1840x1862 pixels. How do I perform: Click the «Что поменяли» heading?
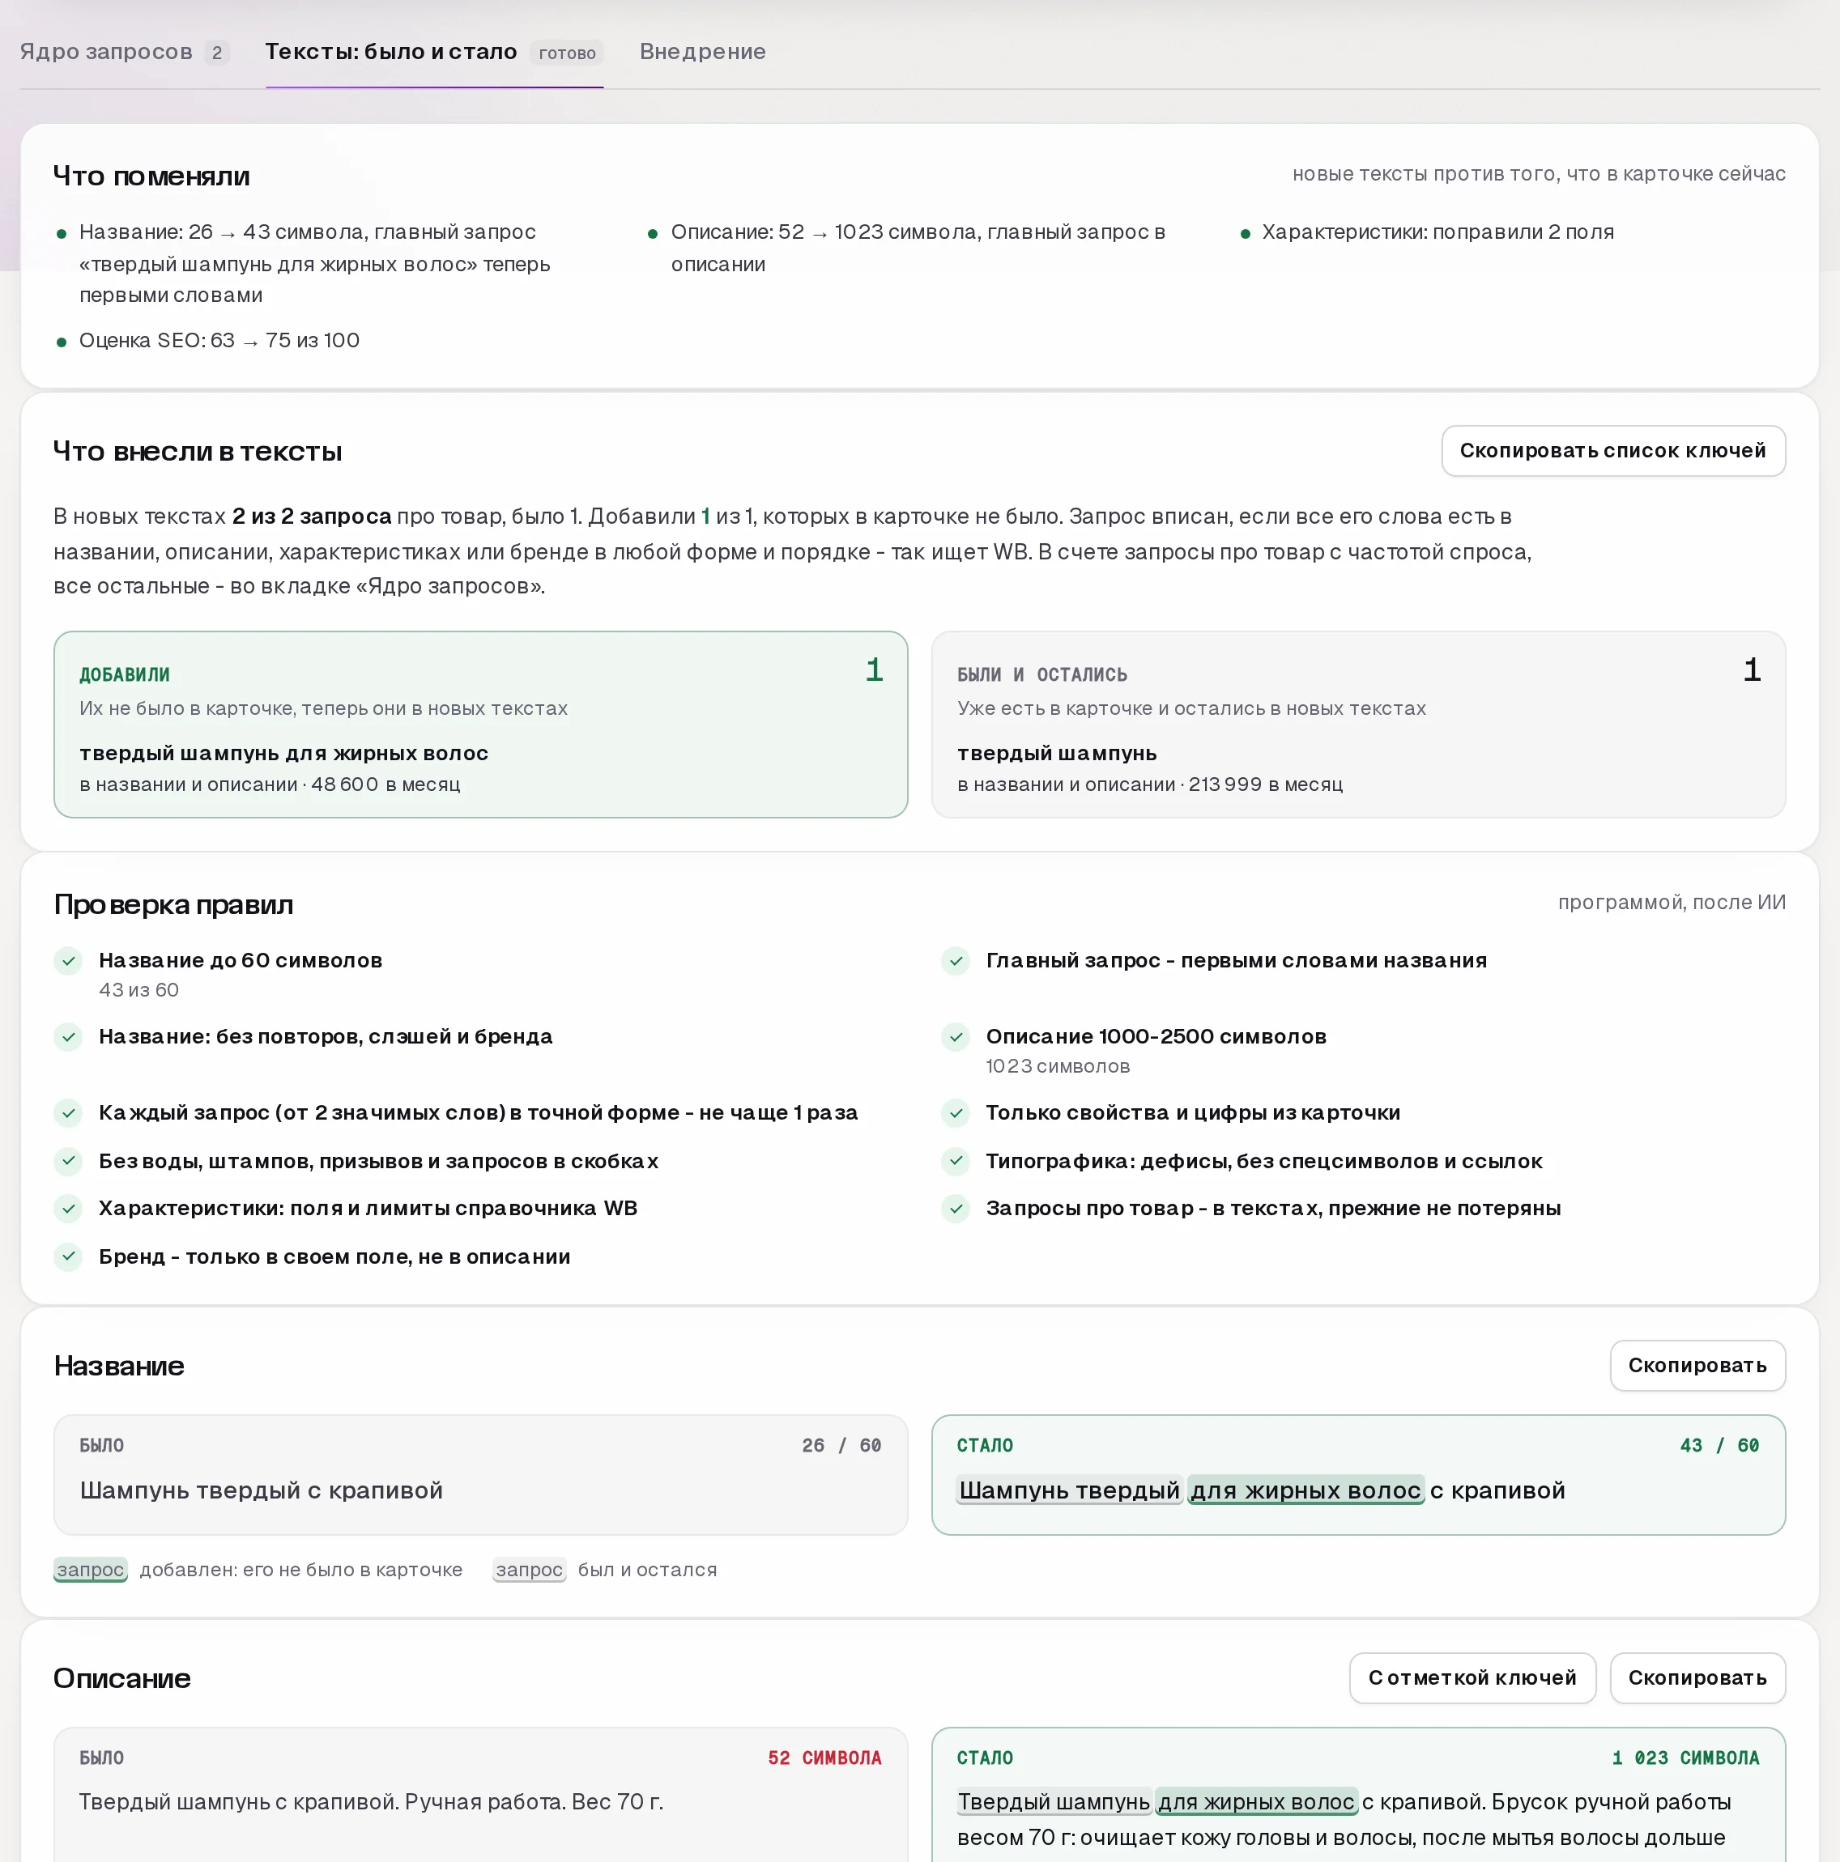click(x=151, y=176)
